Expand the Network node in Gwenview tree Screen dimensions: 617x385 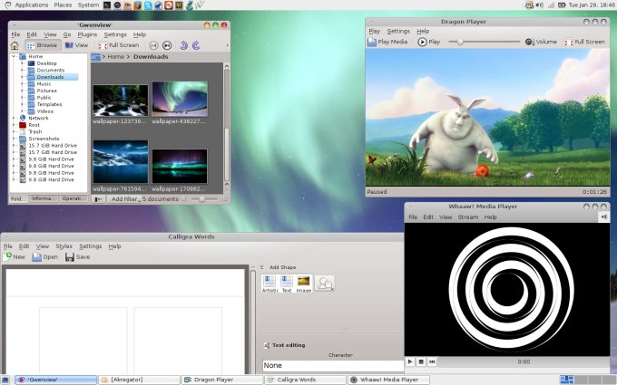[14, 118]
